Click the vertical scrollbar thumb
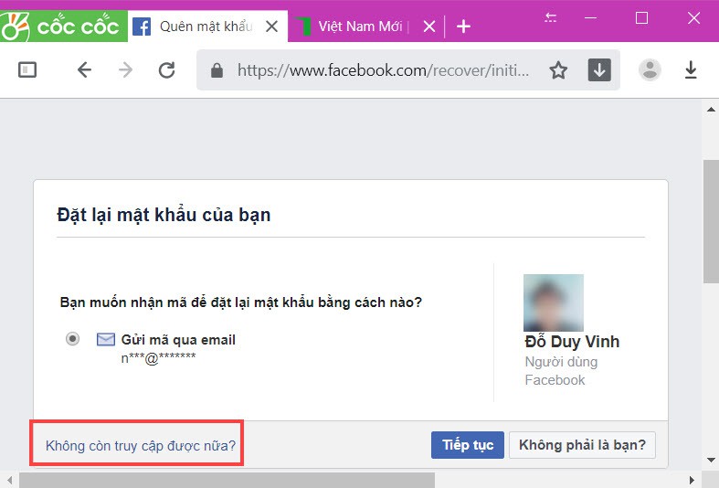 click(x=711, y=222)
